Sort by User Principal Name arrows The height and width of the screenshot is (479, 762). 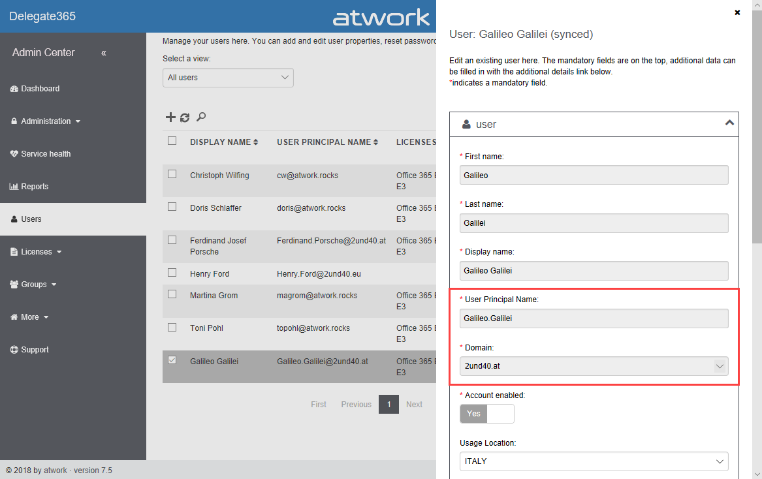click(x=375, y=142)
